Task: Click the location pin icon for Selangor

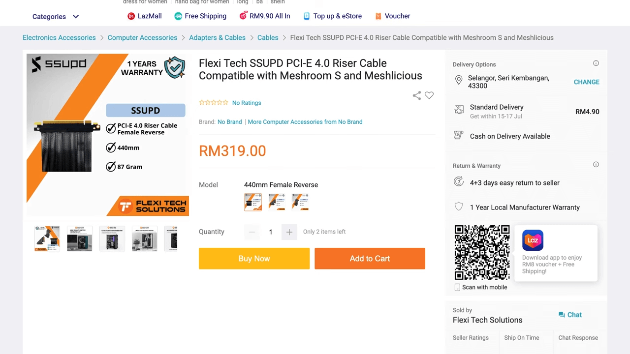Action: tap(459, 80)
